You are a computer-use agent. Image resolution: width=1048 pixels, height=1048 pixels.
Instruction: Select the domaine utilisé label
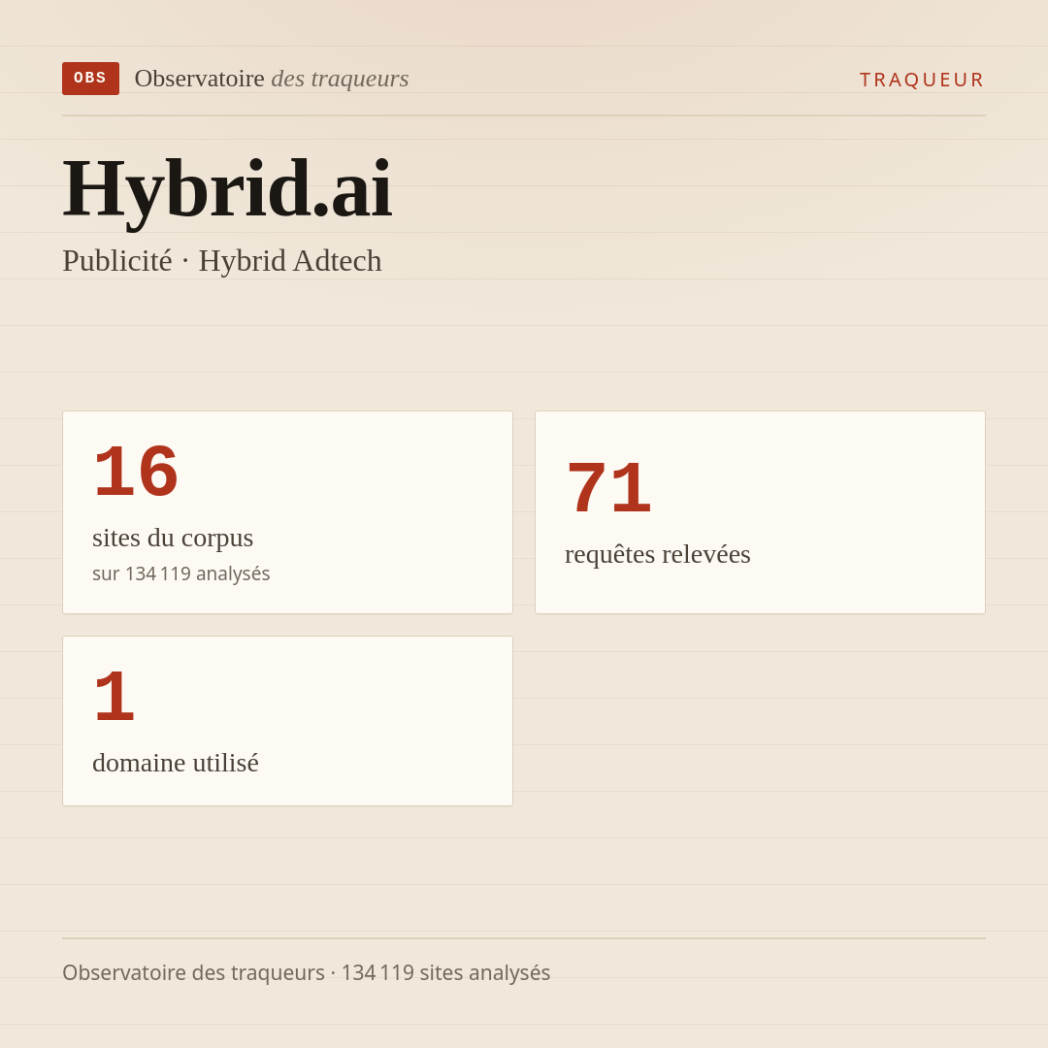(175, 763)
